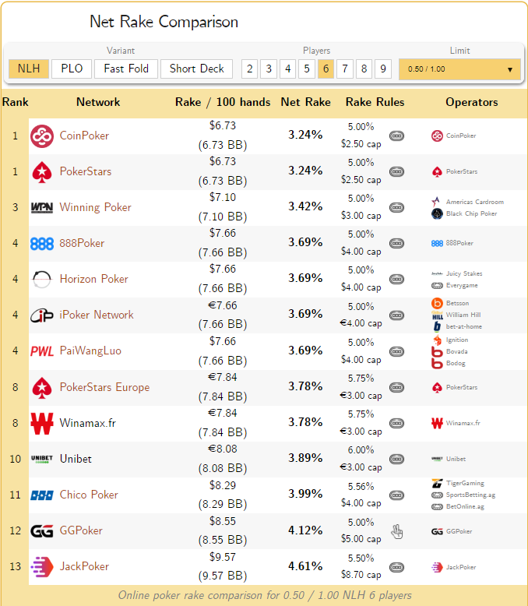Open the PaiWangLuo network link
Image resolution: width=528 pixels, height=606 pixels.
tap(90, 351)
